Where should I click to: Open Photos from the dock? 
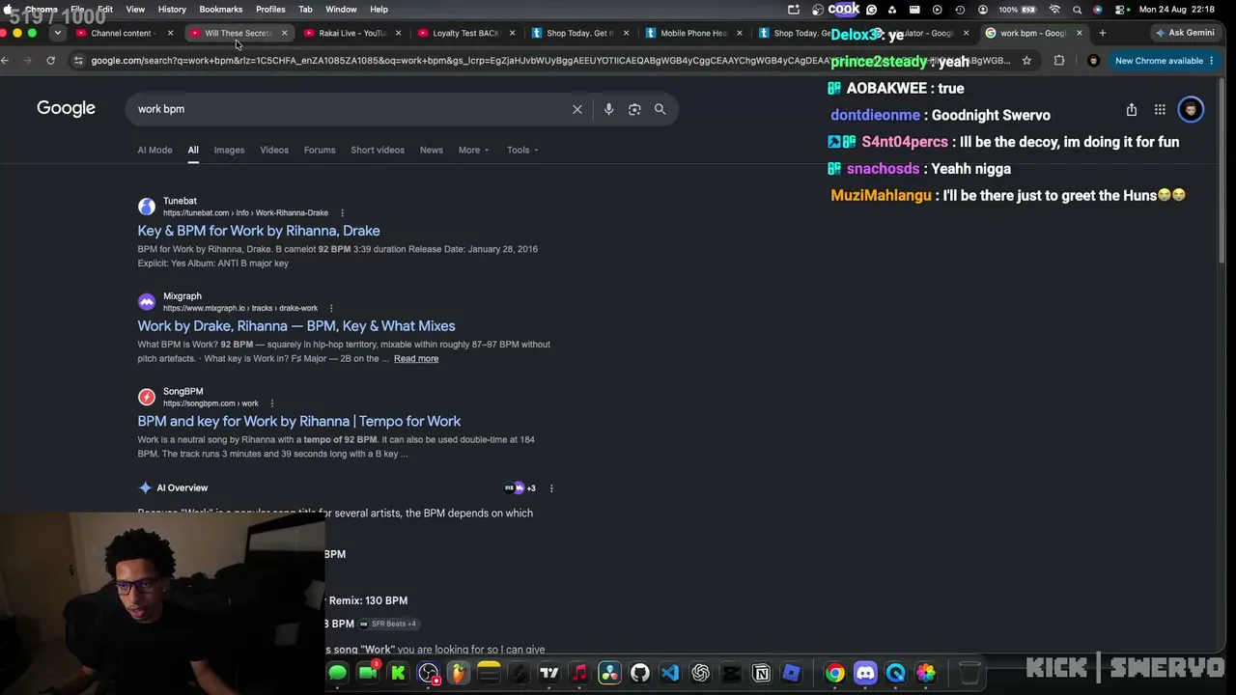click(926, 673)
